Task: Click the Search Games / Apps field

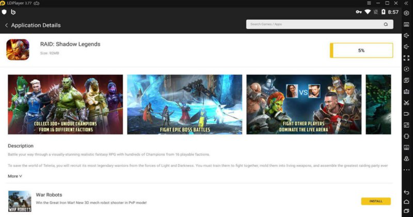Action: click(x=315, y=24)
